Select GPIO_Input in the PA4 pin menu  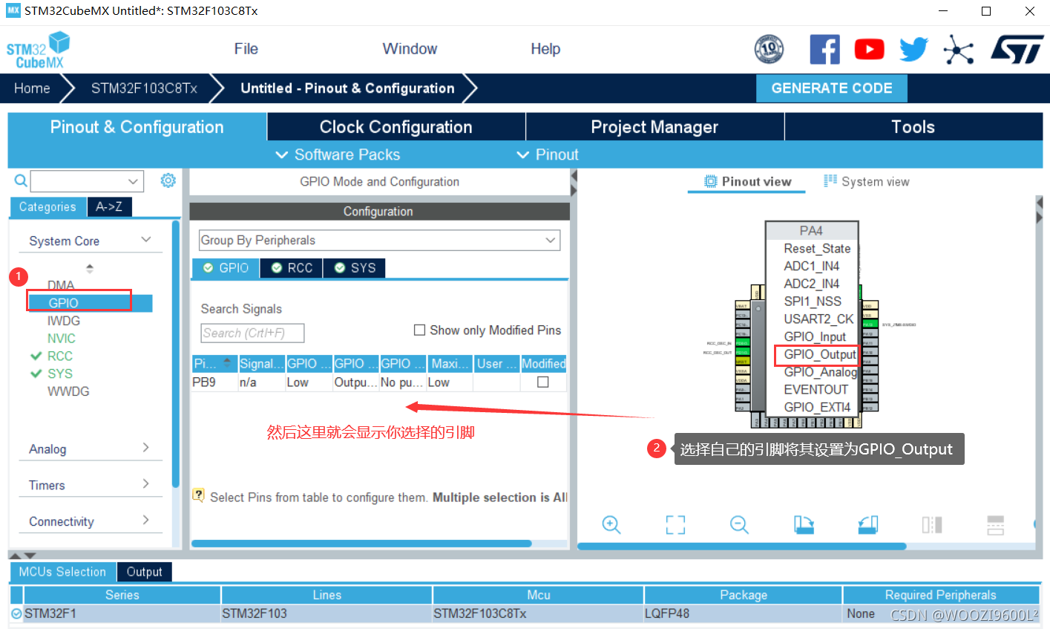pyautogui.click(x=815, y=336)
